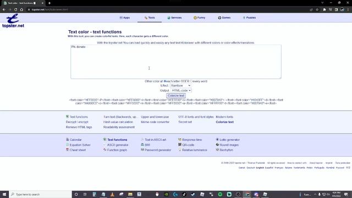Click the QR-code icon

pyautogui.click(x=180, y=145)
